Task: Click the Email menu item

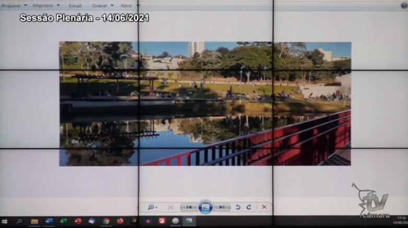Action: 75,6
